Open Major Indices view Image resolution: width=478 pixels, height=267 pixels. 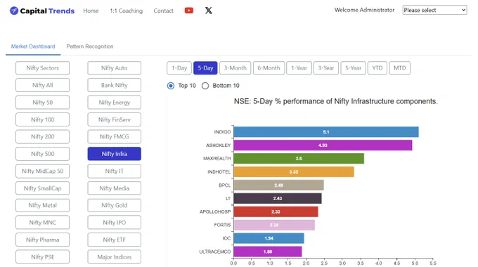pyautogui.click(x=115, y=257)
